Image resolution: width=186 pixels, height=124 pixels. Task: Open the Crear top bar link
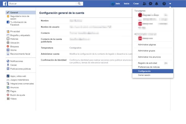(136, 4)
